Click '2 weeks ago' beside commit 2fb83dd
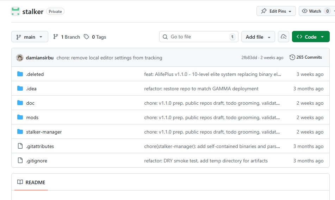 (272, 58)
